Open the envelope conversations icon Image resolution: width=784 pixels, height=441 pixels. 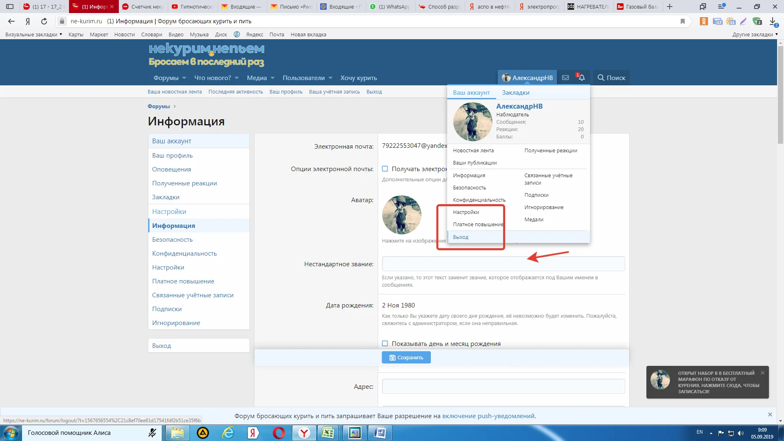(565, 78)
